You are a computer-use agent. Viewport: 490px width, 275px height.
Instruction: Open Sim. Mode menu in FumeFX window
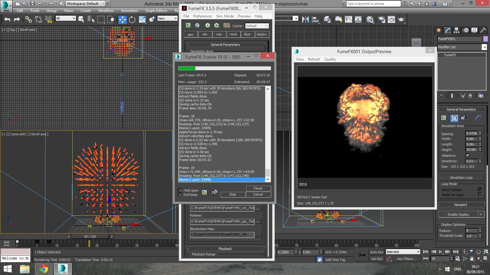[x=225, y=16]
